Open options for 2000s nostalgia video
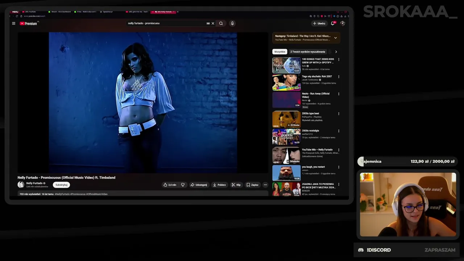This screenshot has height=261, width=464. (x=339, y=131)
